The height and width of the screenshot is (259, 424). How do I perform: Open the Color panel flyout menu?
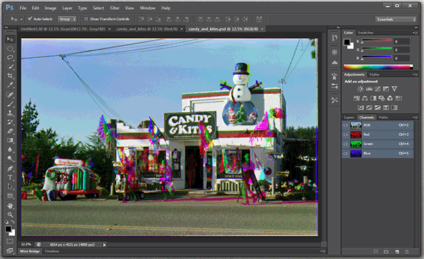click(x=415, y=32)
